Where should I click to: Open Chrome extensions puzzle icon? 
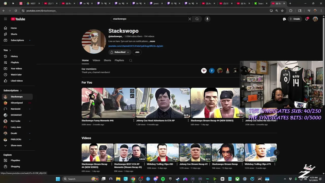[291, 11]
